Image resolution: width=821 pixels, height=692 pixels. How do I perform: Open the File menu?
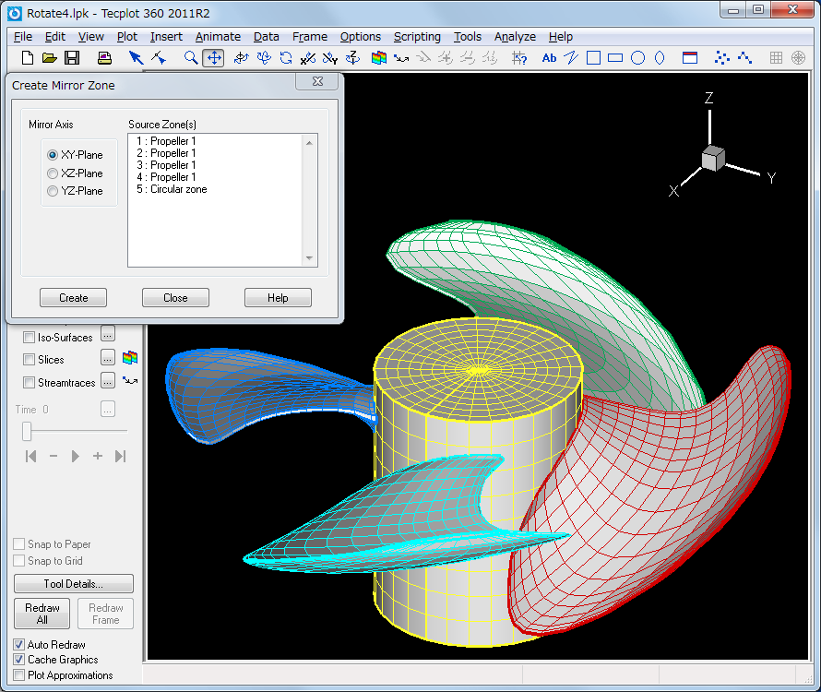[x=23, y=37]
